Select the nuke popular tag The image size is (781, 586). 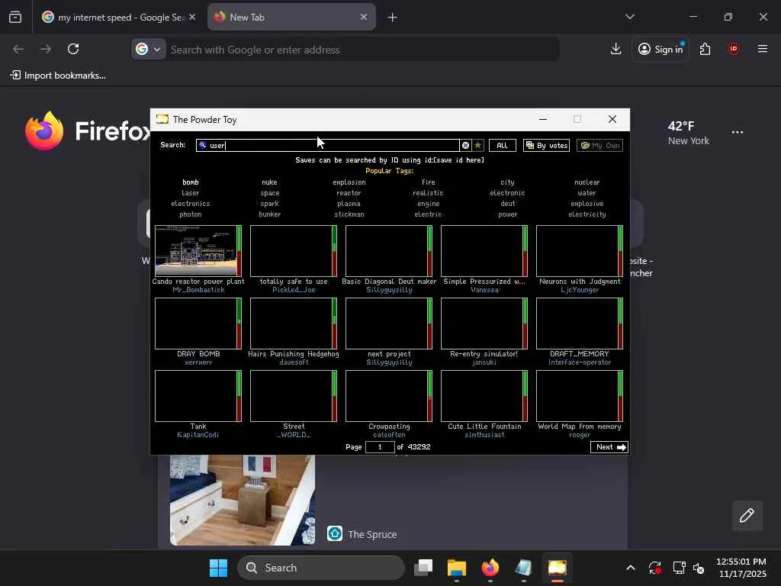[269, 182]
